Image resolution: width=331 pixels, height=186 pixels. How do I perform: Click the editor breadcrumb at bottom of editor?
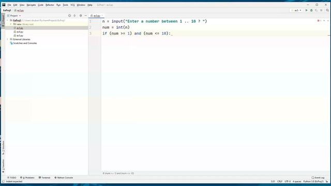pos(118,174)
